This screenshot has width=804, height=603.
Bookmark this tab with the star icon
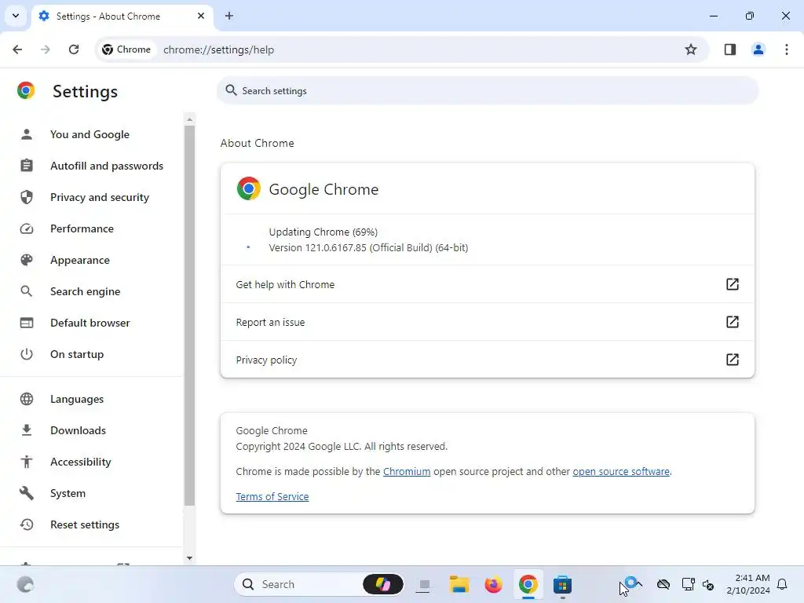click(691, 49)
